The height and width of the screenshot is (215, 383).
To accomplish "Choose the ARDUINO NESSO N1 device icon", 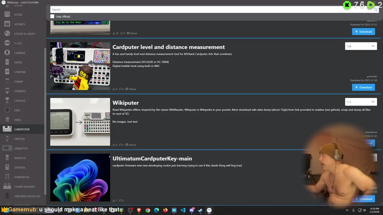I will pos(7,196).
